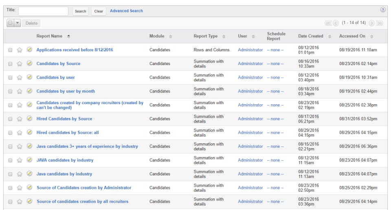391x210 pixels.
Task: Star the Hired Candidates by Source report
Action: (x=20, y=119)
